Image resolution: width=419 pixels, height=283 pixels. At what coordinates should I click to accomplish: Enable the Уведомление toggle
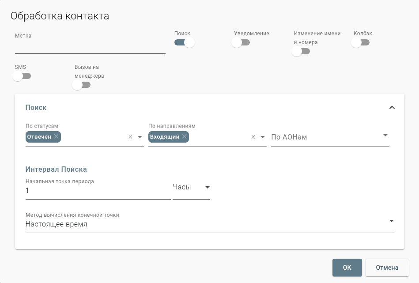coord(241,42)
